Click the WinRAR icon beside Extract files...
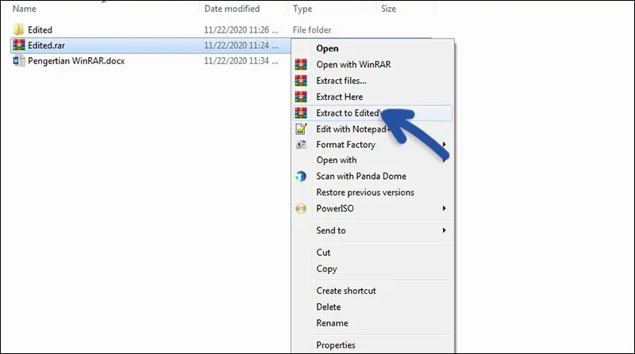 pos(301,81)
